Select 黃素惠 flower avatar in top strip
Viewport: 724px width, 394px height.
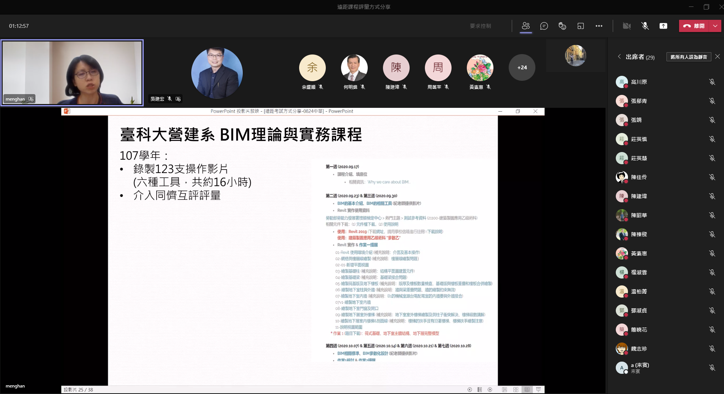pyautogui.click(x=480, y=67)
